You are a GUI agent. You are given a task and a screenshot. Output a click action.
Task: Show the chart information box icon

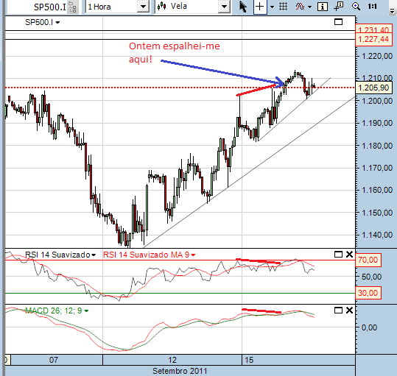pos(323,7)
